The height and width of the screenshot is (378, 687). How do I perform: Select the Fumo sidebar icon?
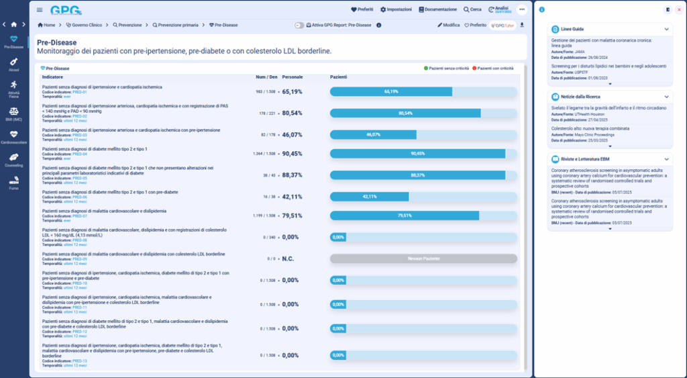14,181
